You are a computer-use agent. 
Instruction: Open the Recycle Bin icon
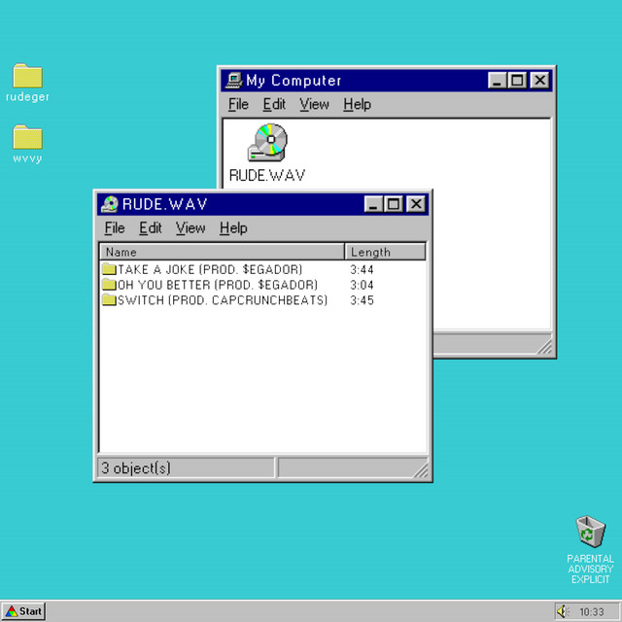click(590, 533)
